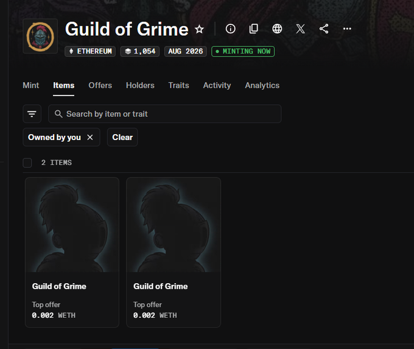
Task: Copy collection address via copy icon
Action: click(x=254, y=29)
